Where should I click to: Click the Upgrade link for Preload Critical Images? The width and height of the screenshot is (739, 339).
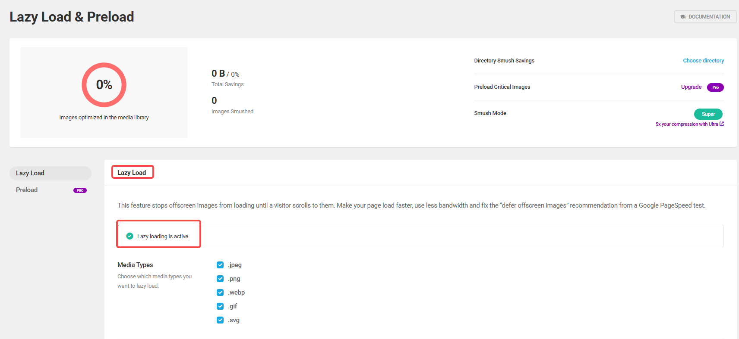click(691, 87)
